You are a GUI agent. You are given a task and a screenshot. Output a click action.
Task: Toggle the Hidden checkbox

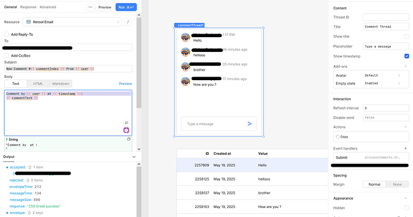coord(406,208)
